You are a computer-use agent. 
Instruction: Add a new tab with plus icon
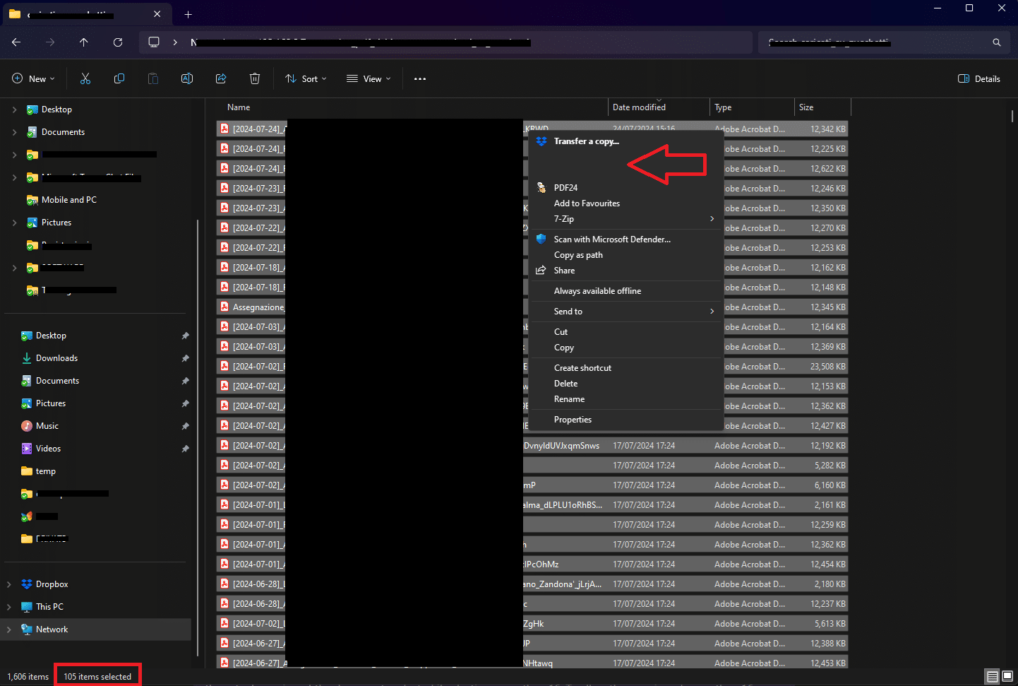pyautogui.click(x=188, y=14)
